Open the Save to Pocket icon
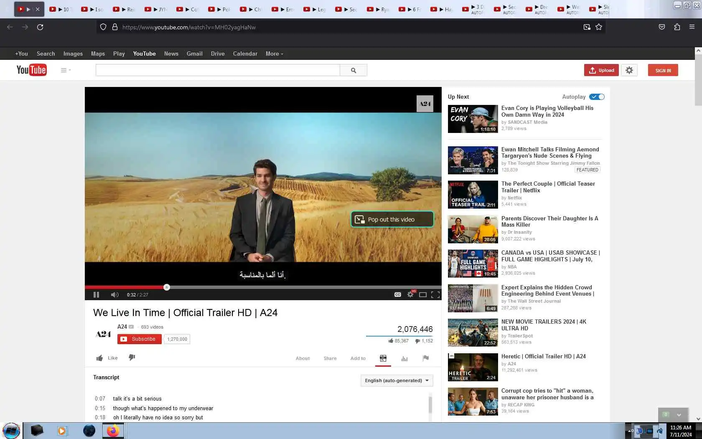Screen dimensions: 702x439 [662, 27]
